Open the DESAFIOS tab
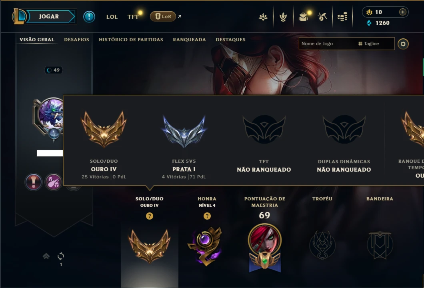Screen dimensions: 424x288 (x=76, y=40)
